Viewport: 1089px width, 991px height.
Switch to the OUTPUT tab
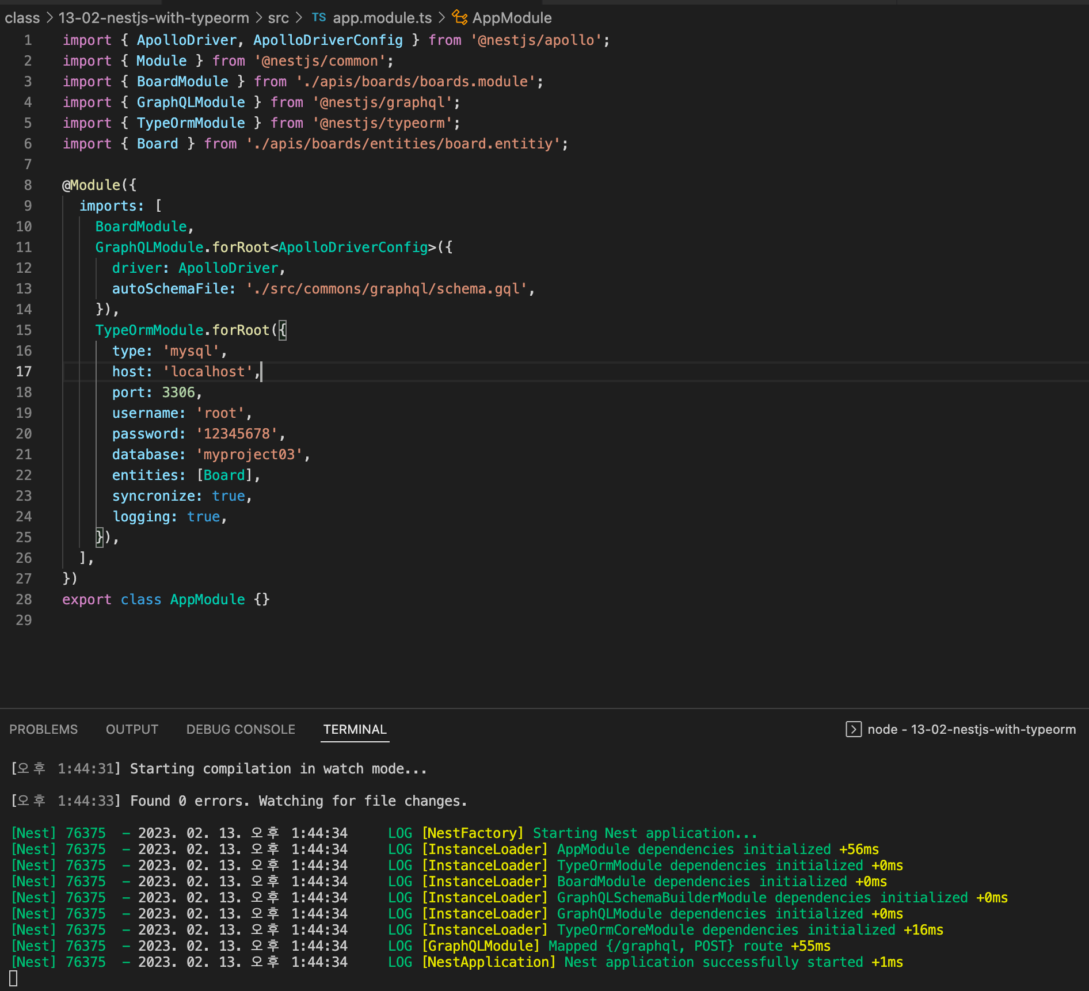(132, 729)
